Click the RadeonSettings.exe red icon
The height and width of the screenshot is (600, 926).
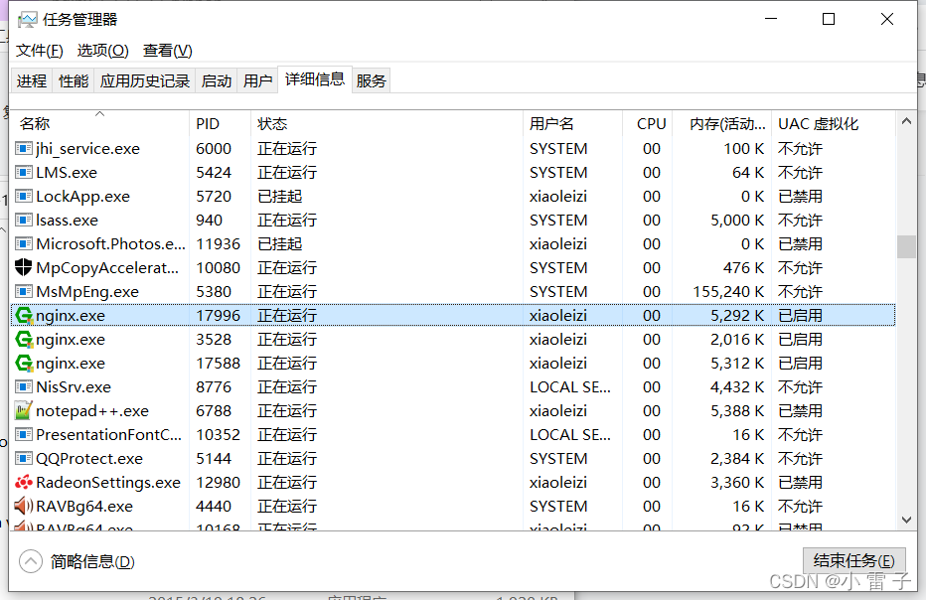tap(22, 482)
